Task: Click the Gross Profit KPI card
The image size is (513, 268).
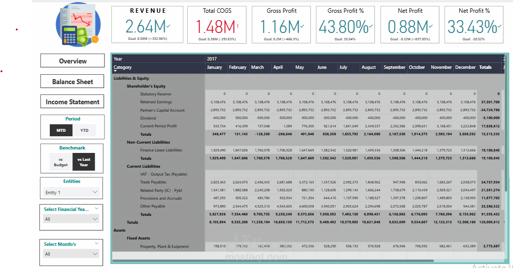Action: pyautogui.click(x=281, y=25)
